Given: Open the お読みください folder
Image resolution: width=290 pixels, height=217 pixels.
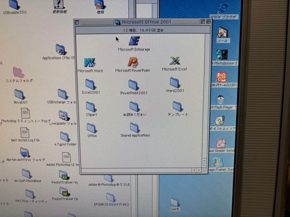Looking at the screenshot, I should [x=134, y=107].
